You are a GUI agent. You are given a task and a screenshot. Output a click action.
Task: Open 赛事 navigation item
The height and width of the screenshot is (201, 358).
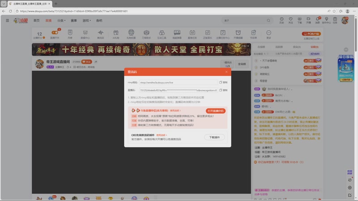[74, 21]
